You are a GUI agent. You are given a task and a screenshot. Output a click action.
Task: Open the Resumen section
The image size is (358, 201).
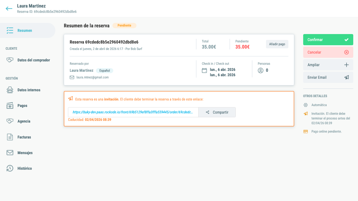coord(28,30)
